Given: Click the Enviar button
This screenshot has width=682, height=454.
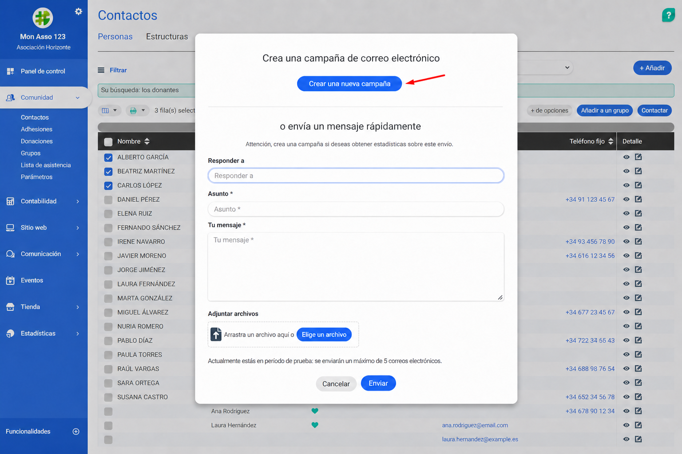Looking at the screenshot, I should (378, 384).
